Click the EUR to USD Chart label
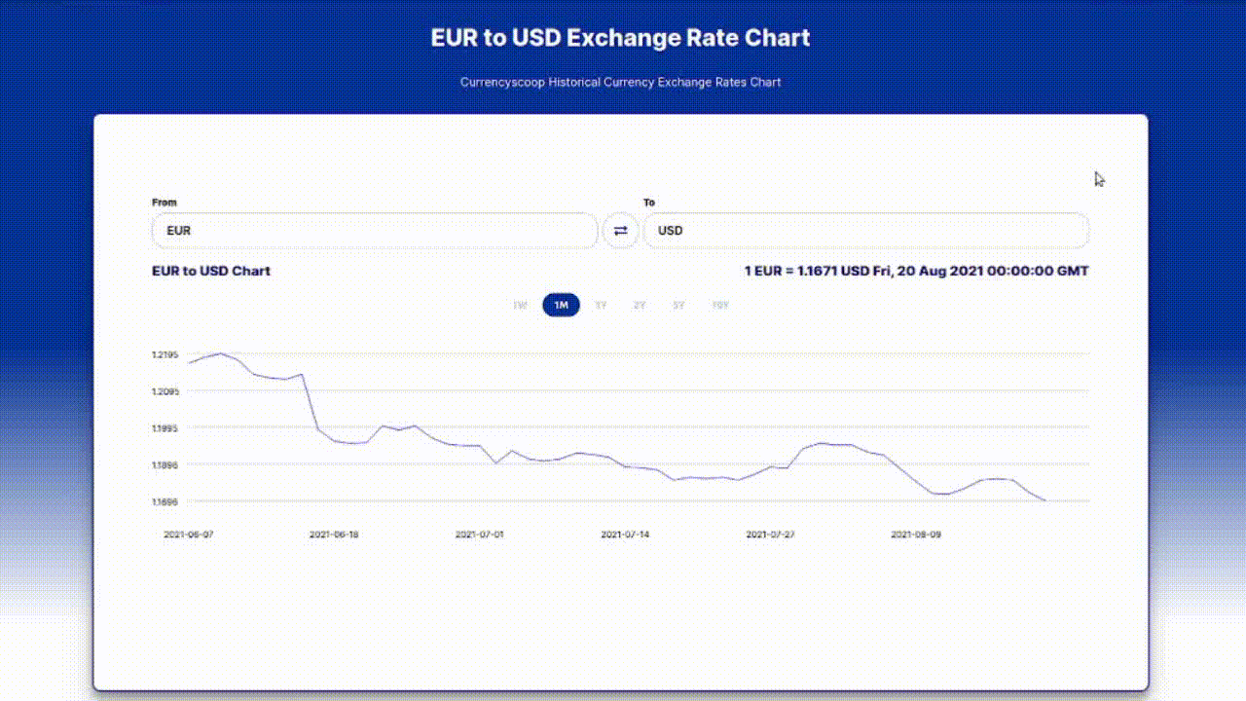The image size is (1246, 701). pos(211,271)
